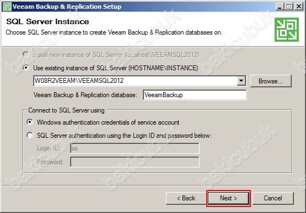Open the SQL Server instance dropdown arrow
This screenshot has height=213, width=306.
click(241, 81)
